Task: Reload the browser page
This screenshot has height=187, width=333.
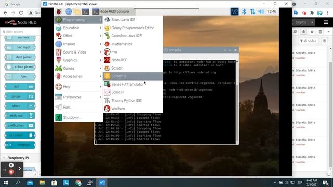Action: pos(21,12)
